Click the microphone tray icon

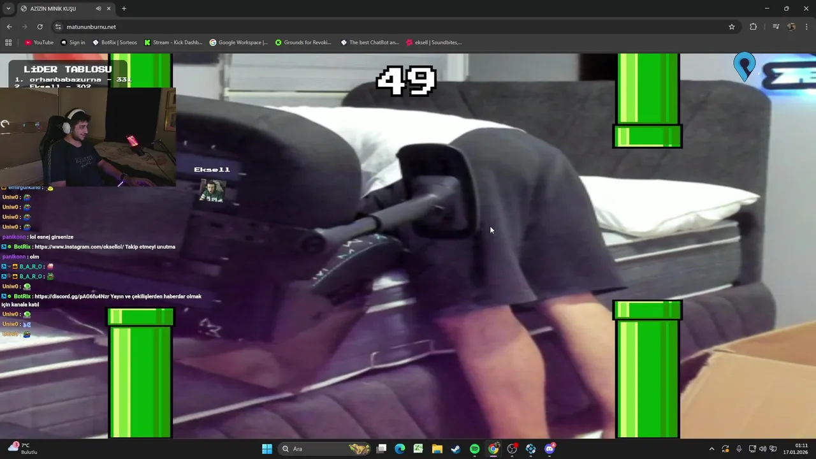point(739,449)
